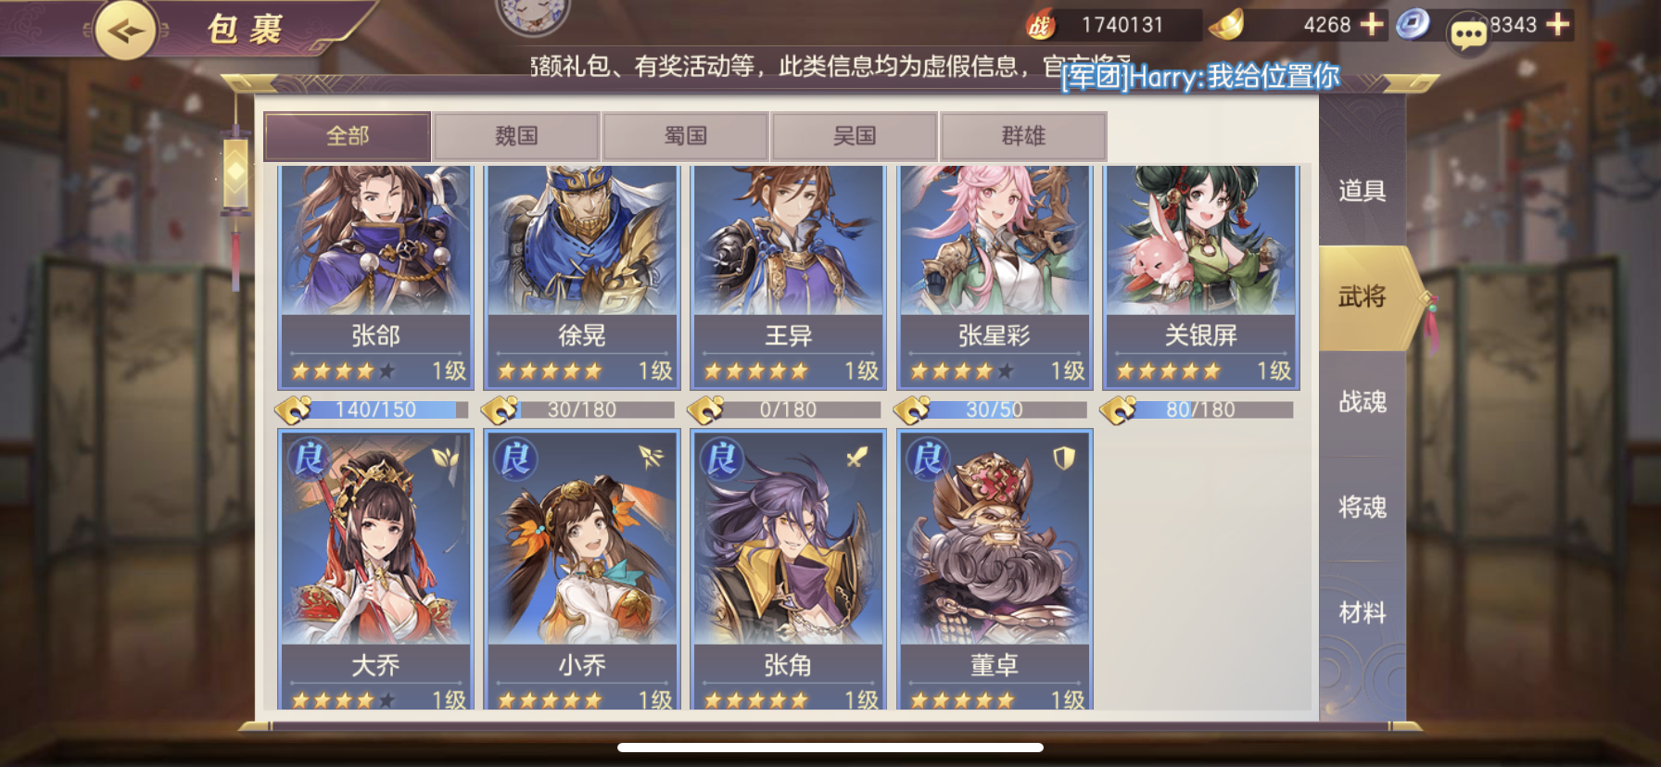Screen dimensions: 1661x767
Task: Select the 关银屏 hero card
Action: [x=1200, y=277]
